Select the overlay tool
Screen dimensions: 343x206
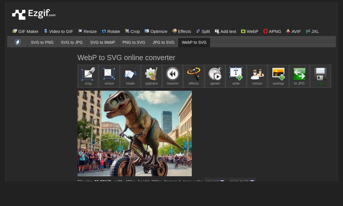[x=278, y=76]
